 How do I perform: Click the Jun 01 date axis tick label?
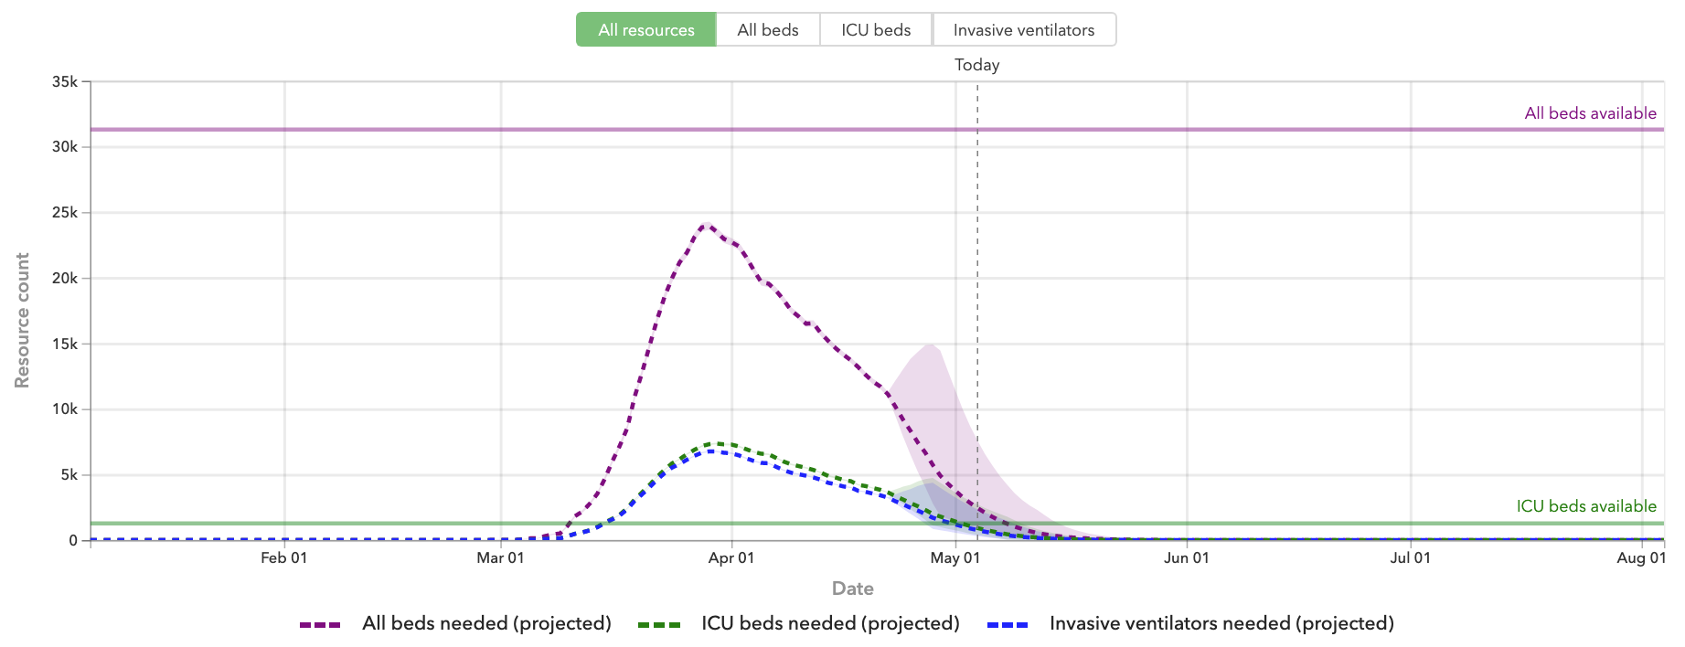click(x=1187, y=557)
